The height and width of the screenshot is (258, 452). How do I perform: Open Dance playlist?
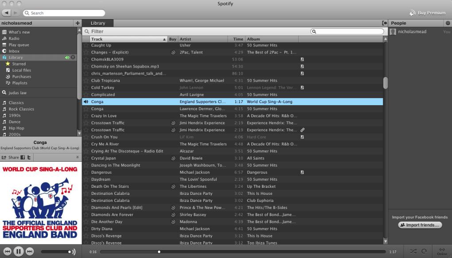pos(15,121)
